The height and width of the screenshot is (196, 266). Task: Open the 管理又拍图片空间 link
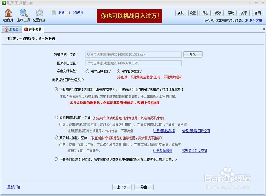point(194,151)
